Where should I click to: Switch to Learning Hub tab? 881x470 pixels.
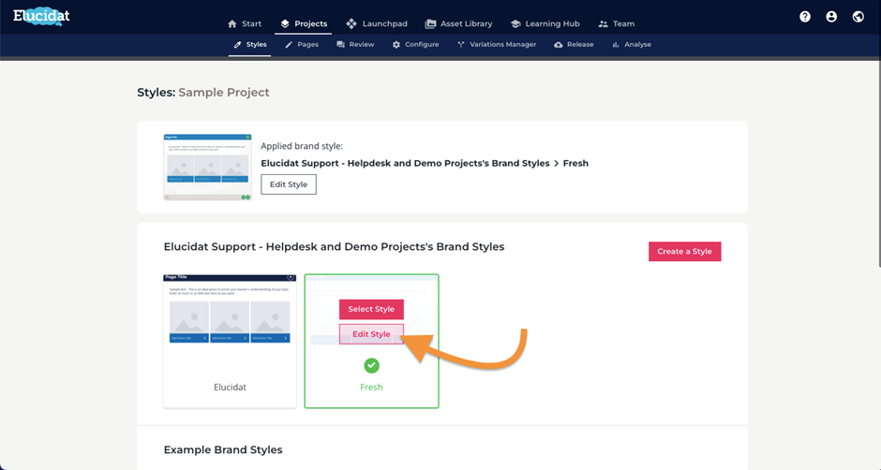point(545,23)
